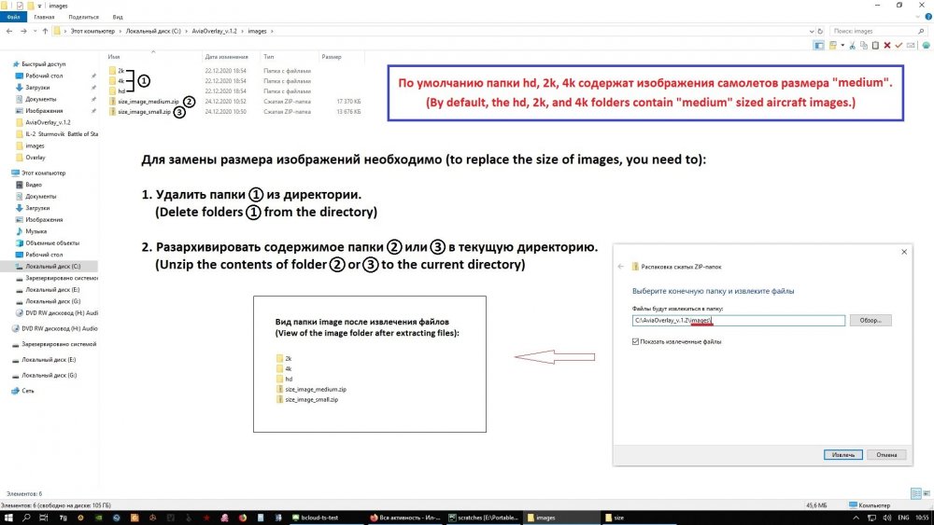Click the Обзор... browse button
Viewport: 934px width, 525px height.
[870, 321]
